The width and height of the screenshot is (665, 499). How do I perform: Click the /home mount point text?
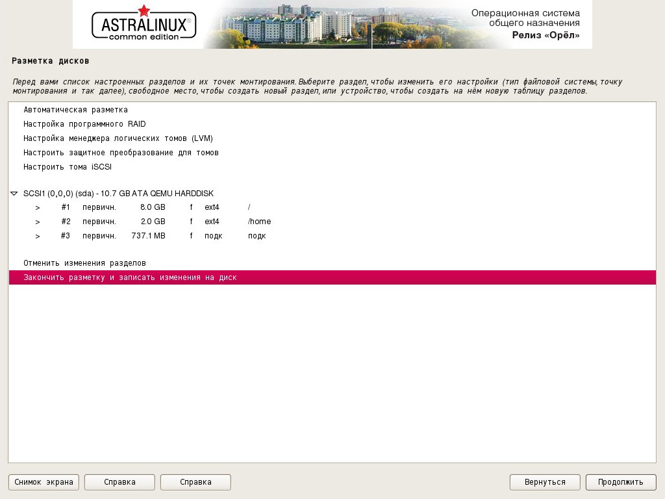[260, 222]
